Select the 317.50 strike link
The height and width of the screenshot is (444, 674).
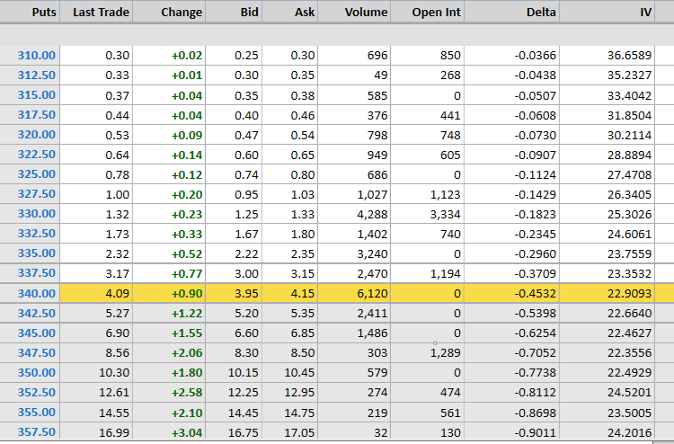pyautogui.click(x=37, y=115)
